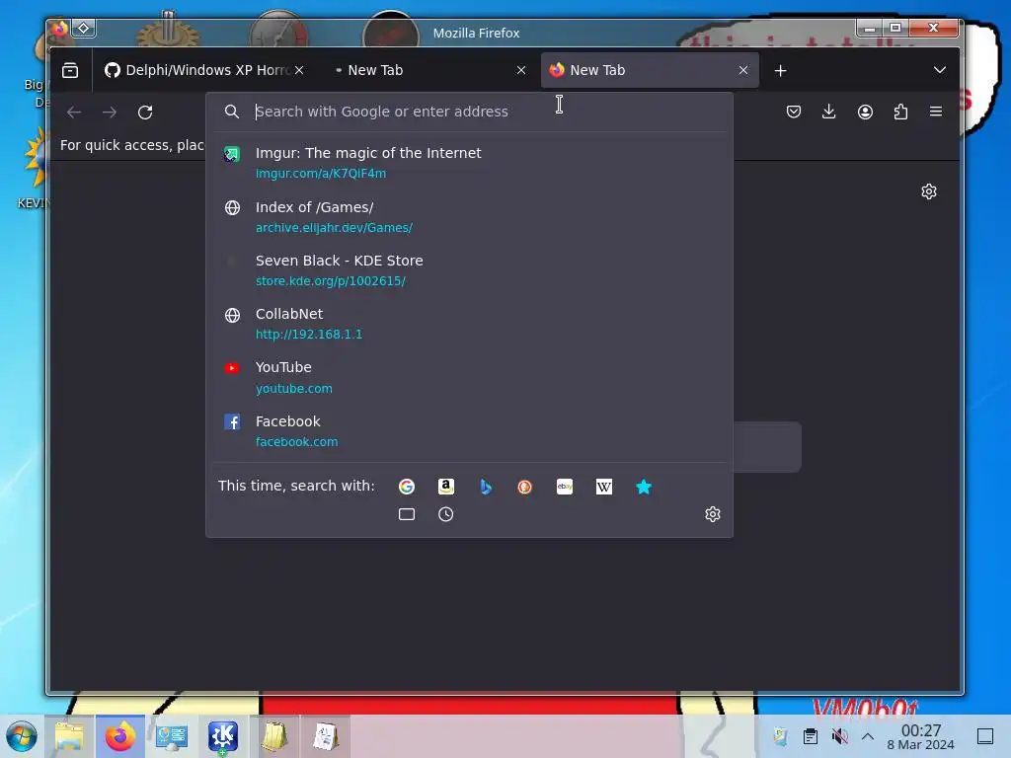1011x758 pixels.
Task: Open Imgur: The magic of the Internet suggestion
Action: click(469, 163)
